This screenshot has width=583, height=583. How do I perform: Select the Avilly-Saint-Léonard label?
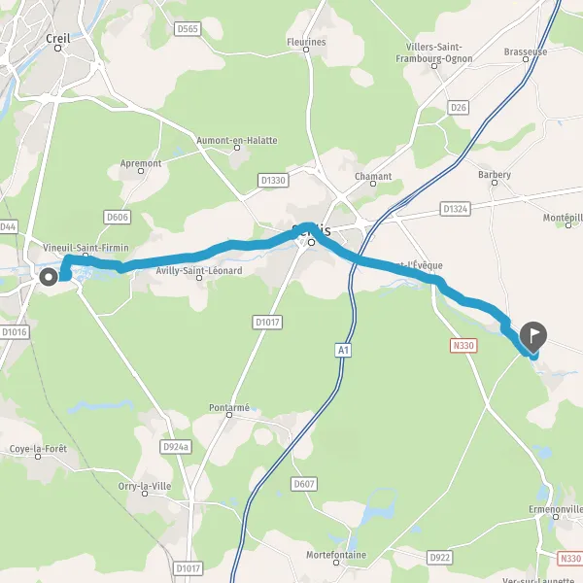pyautogui.click(x=199, y=270)
